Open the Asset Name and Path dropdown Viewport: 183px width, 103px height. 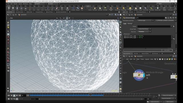pos(146,21)
